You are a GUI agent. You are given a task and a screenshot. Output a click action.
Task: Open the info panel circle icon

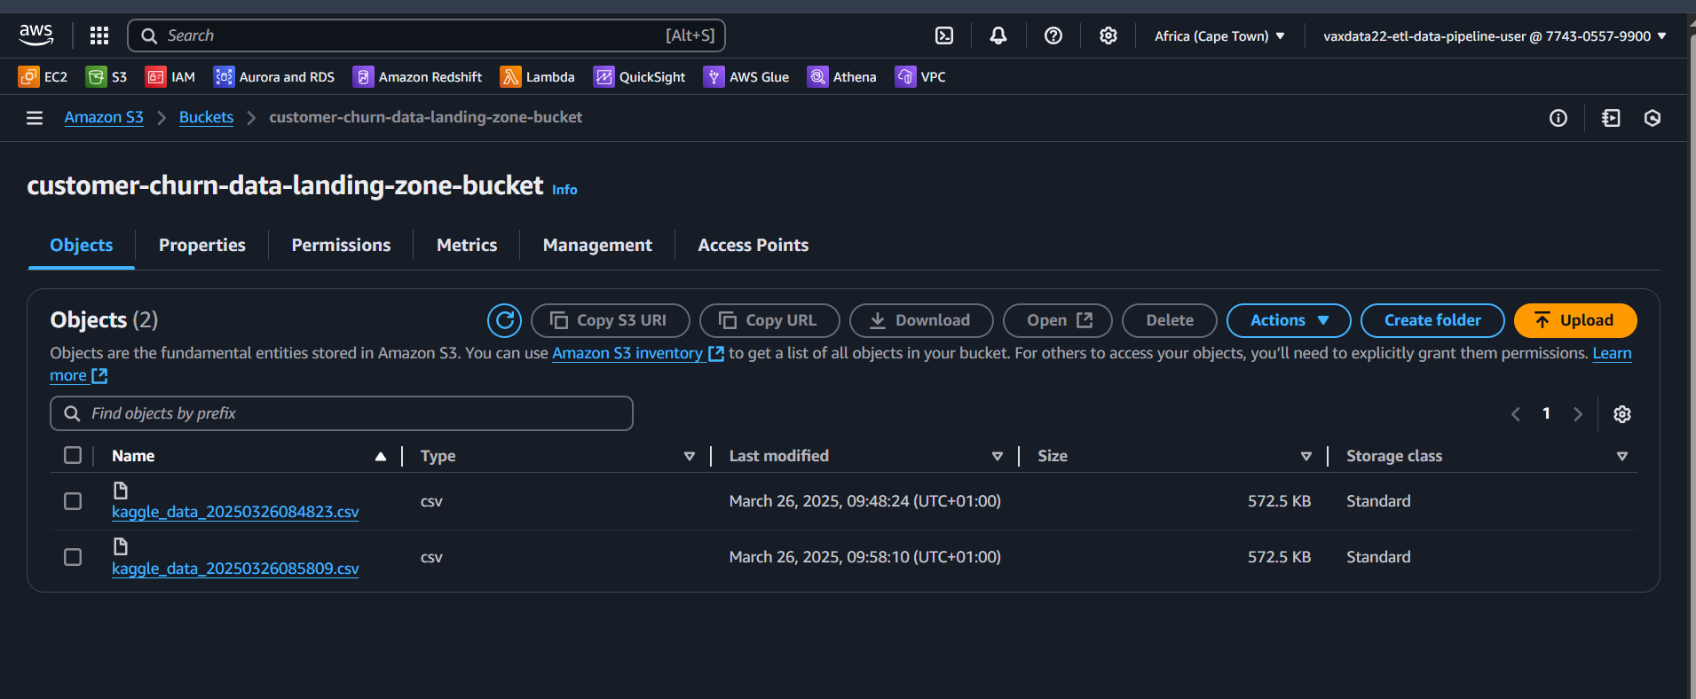(1558, 118)
